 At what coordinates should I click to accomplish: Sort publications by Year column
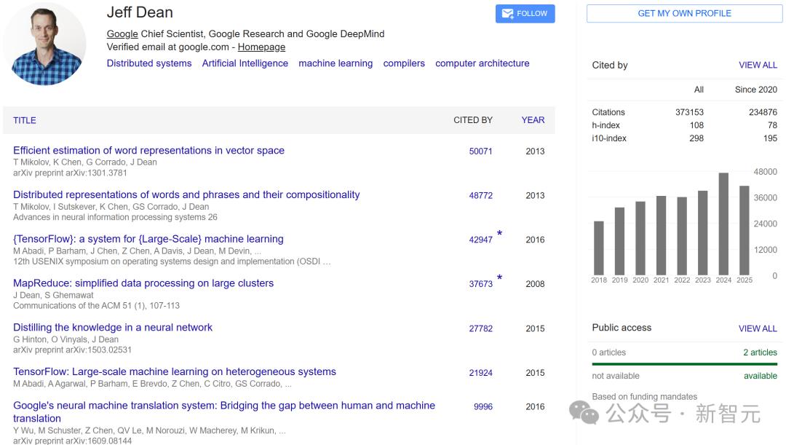coord(533,120)
